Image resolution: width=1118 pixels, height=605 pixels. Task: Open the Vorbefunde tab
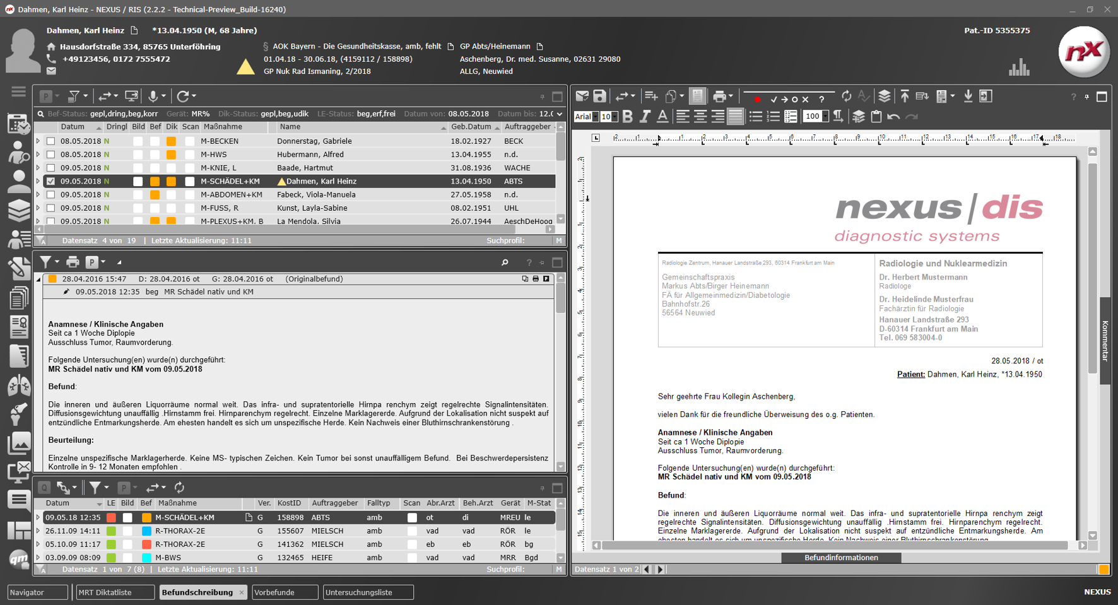(285, 592)
